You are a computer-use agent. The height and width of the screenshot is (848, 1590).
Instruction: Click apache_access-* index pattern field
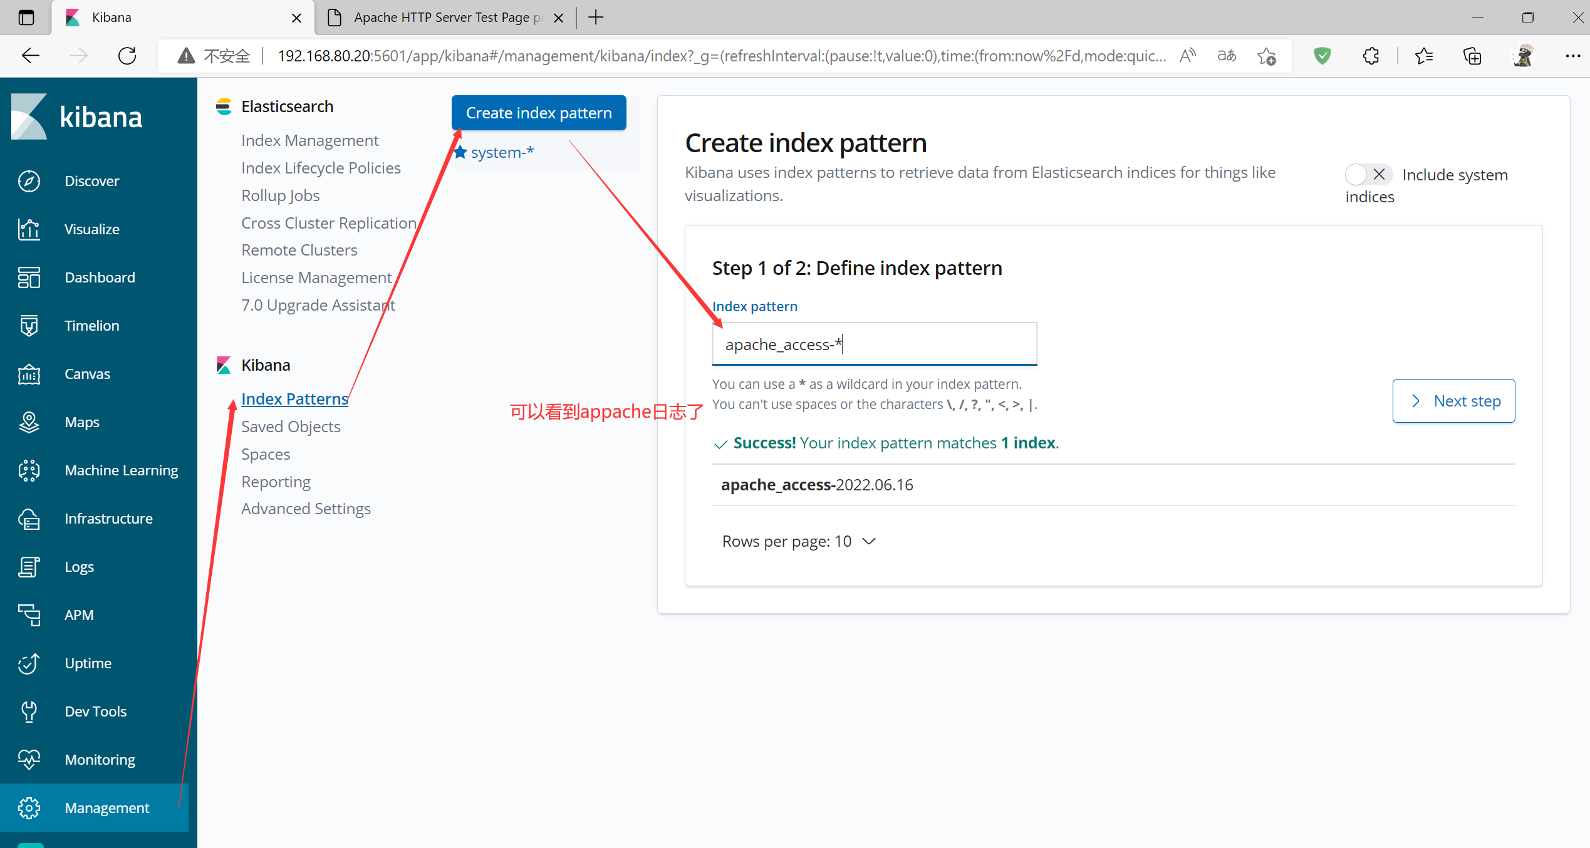pyautogui.click(x=873, y=344)
